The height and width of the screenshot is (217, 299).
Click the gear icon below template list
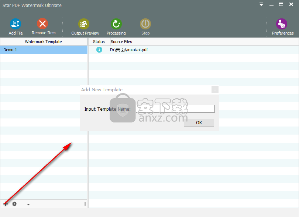[14, 204]
